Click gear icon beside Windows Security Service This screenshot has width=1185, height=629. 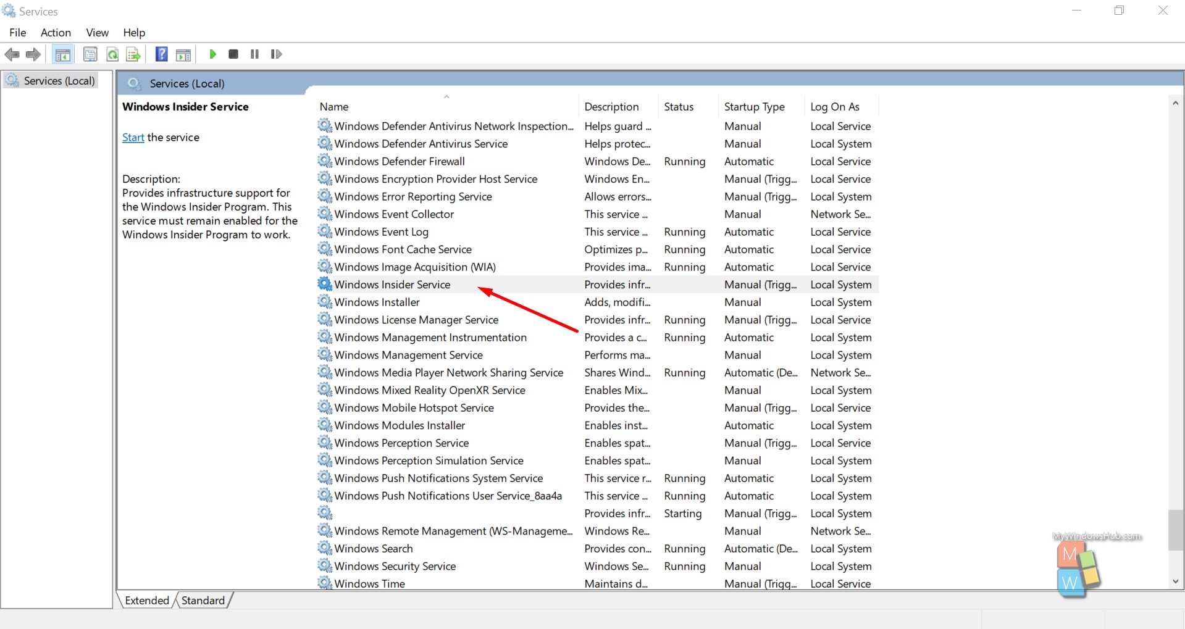click(325, 566)
